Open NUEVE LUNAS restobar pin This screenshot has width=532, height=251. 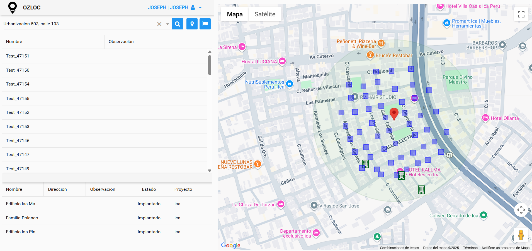(x=258, y=164)
